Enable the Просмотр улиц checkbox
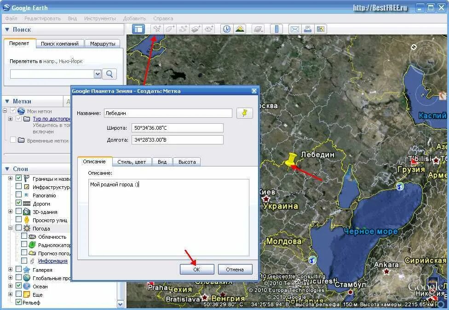Viewport: 449px width, 310px height. [18, 219]
